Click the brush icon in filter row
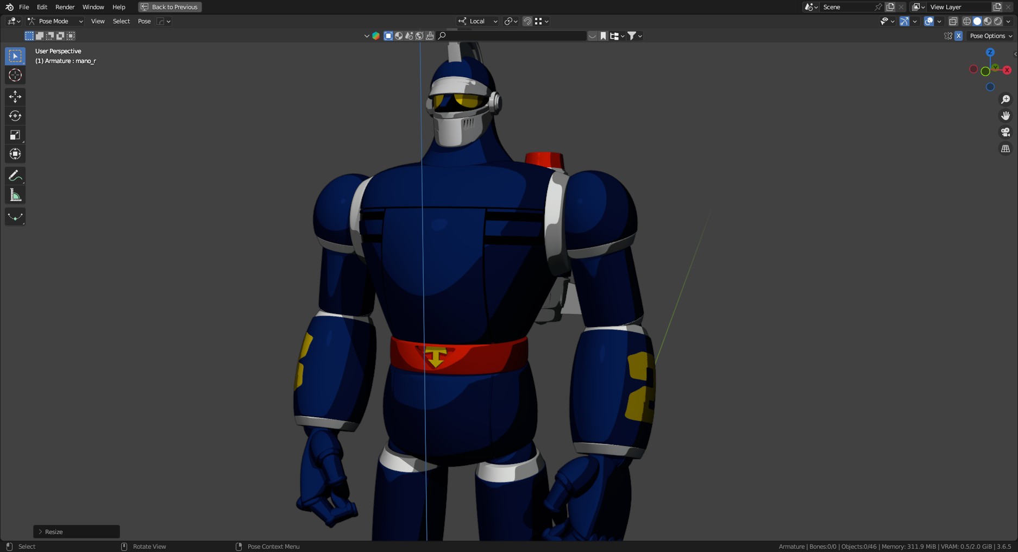The height and width of the screenshot is (552, 1018). pyautogui.click(x=430, y=36)
